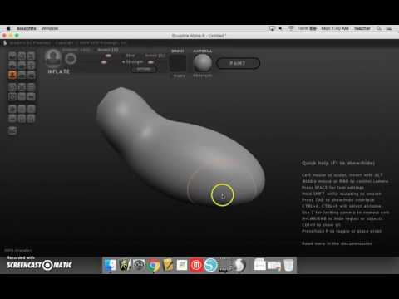This screenshot has width=399, height=299.
Task: Click the Sculptris icon in the Dock
Action: (x=239, y=265)
